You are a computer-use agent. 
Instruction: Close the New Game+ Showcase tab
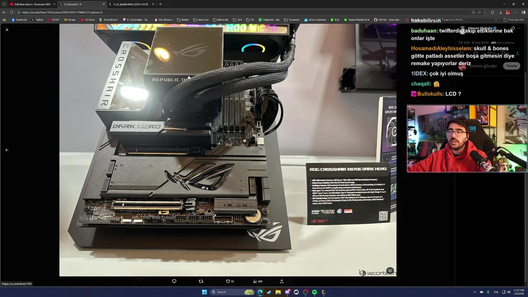tap(54, 4)
